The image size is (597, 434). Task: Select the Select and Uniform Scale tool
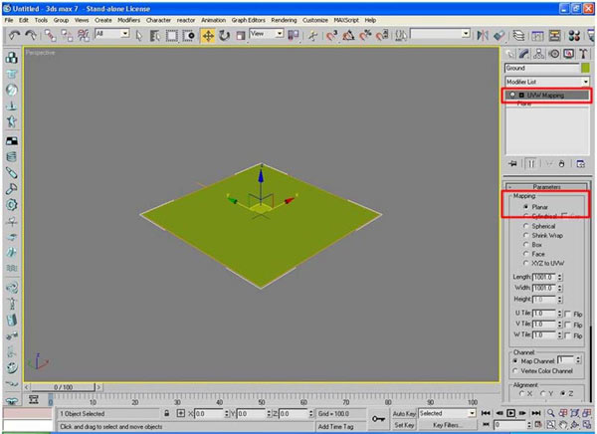(240, 36)
